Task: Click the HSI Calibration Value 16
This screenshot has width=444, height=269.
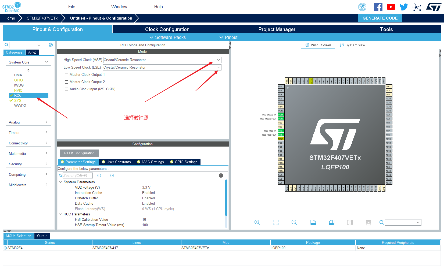Action: pos(144,219)
